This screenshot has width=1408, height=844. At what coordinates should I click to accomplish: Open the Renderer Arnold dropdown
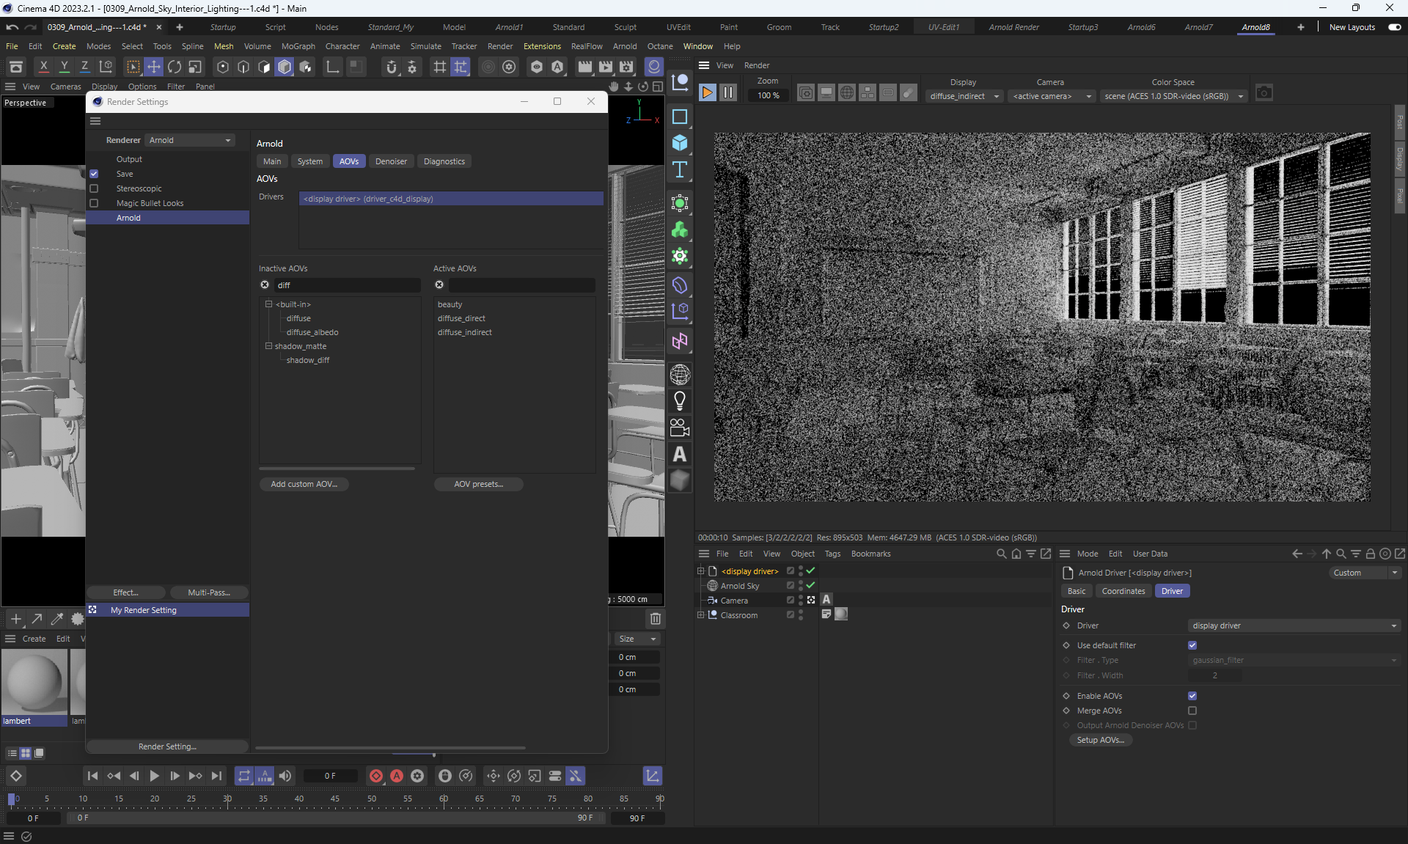coord(190,140)
